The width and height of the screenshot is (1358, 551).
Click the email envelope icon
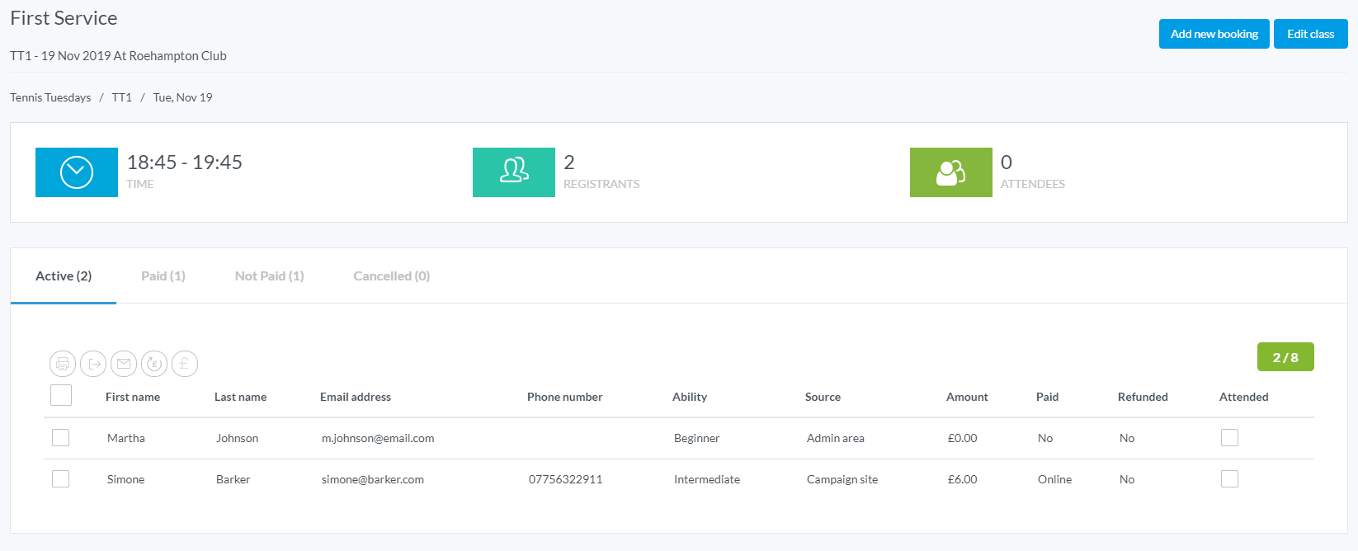(124, 364)
